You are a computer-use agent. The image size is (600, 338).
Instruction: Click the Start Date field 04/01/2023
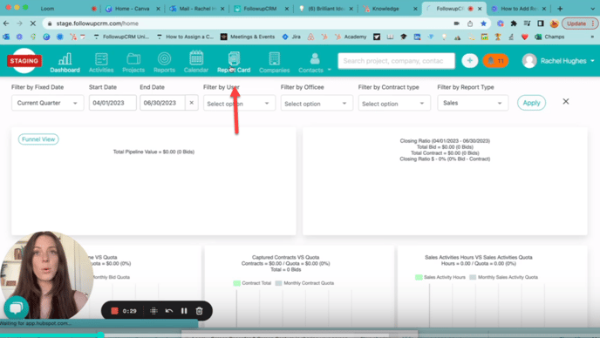[x=112, y=103]
